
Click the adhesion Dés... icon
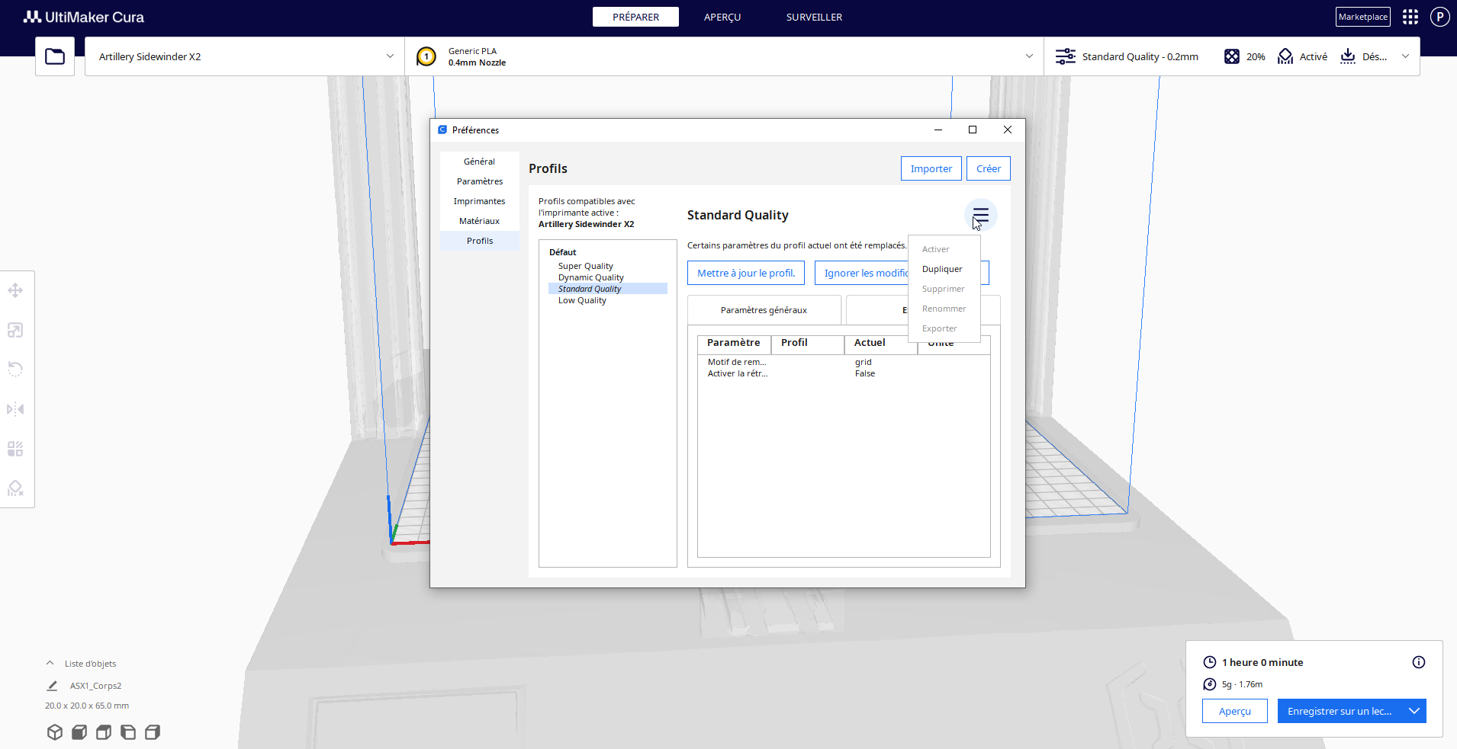(x=1348, y=56)
